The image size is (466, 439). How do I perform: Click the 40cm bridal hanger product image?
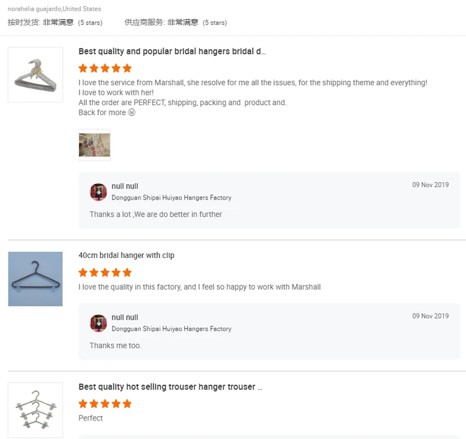(35, 279)
